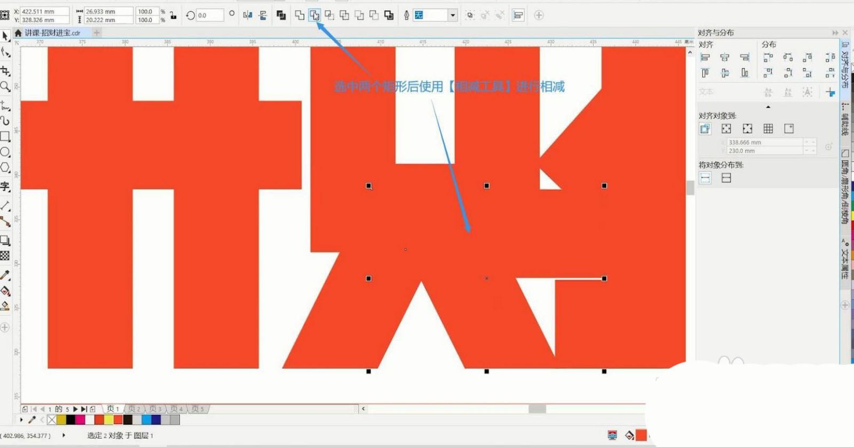854x447 pixels.
Task: Click the Back minus front button
Action: tap(374, 15)
